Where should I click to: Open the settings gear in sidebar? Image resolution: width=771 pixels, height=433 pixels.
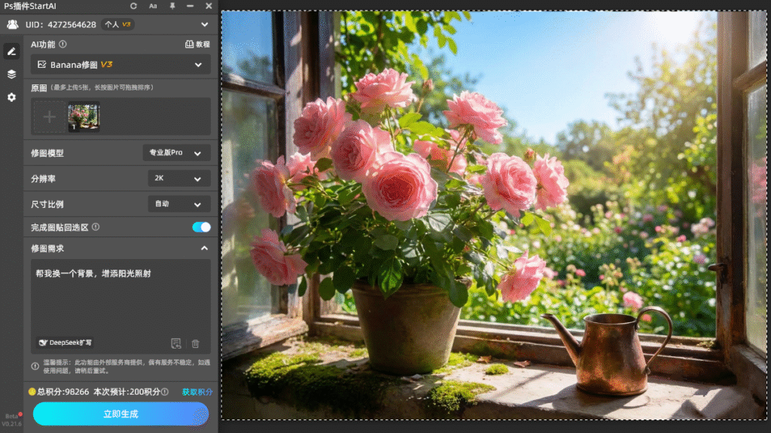(11, 97)
